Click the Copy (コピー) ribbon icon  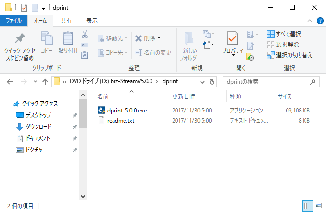coord(47,38)
